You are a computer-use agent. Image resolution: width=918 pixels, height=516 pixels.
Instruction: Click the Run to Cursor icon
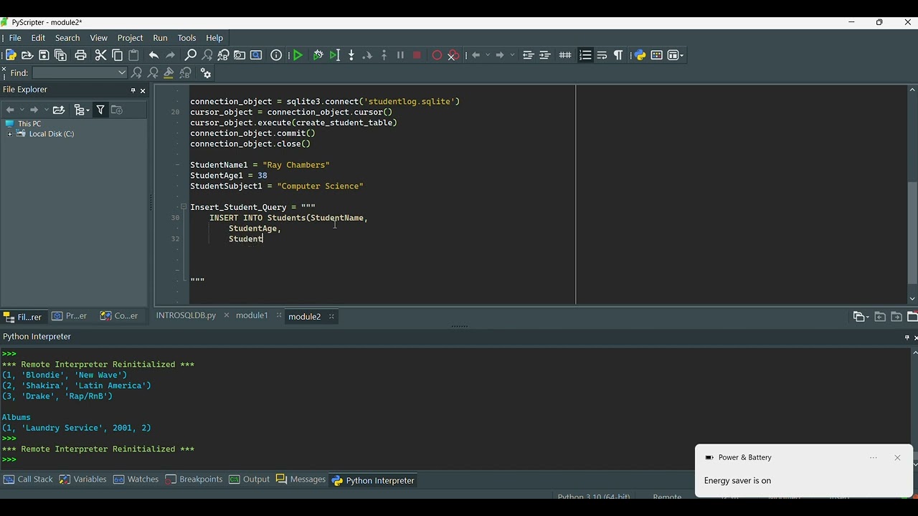[334, 55]
